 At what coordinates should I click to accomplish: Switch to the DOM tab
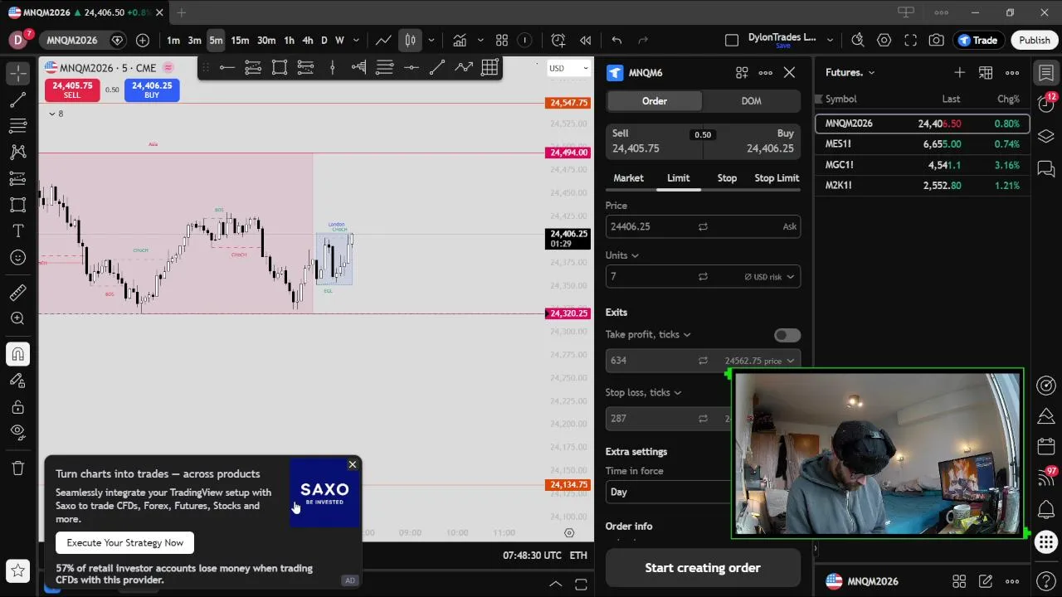(x=751, y=100)
